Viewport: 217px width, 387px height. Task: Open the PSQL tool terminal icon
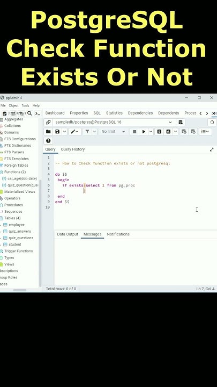[x=38, y=113]
